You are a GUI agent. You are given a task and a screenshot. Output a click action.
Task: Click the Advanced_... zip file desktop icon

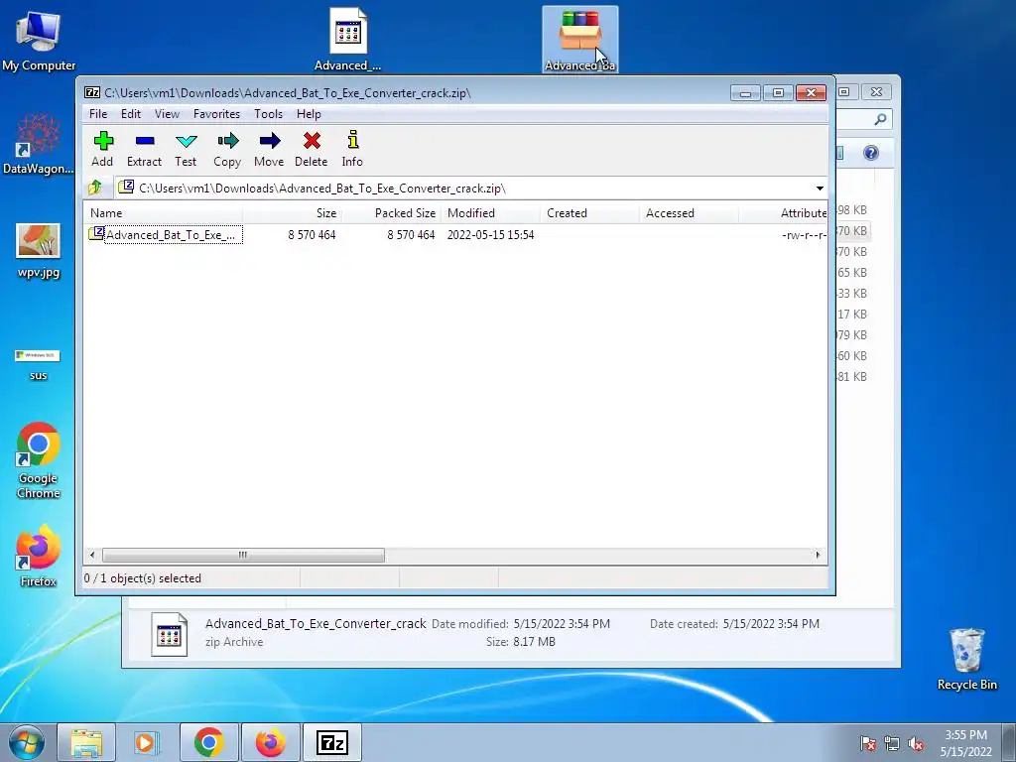348,39
